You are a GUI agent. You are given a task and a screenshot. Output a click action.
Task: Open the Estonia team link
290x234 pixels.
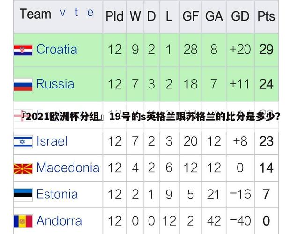pos(57,194)
